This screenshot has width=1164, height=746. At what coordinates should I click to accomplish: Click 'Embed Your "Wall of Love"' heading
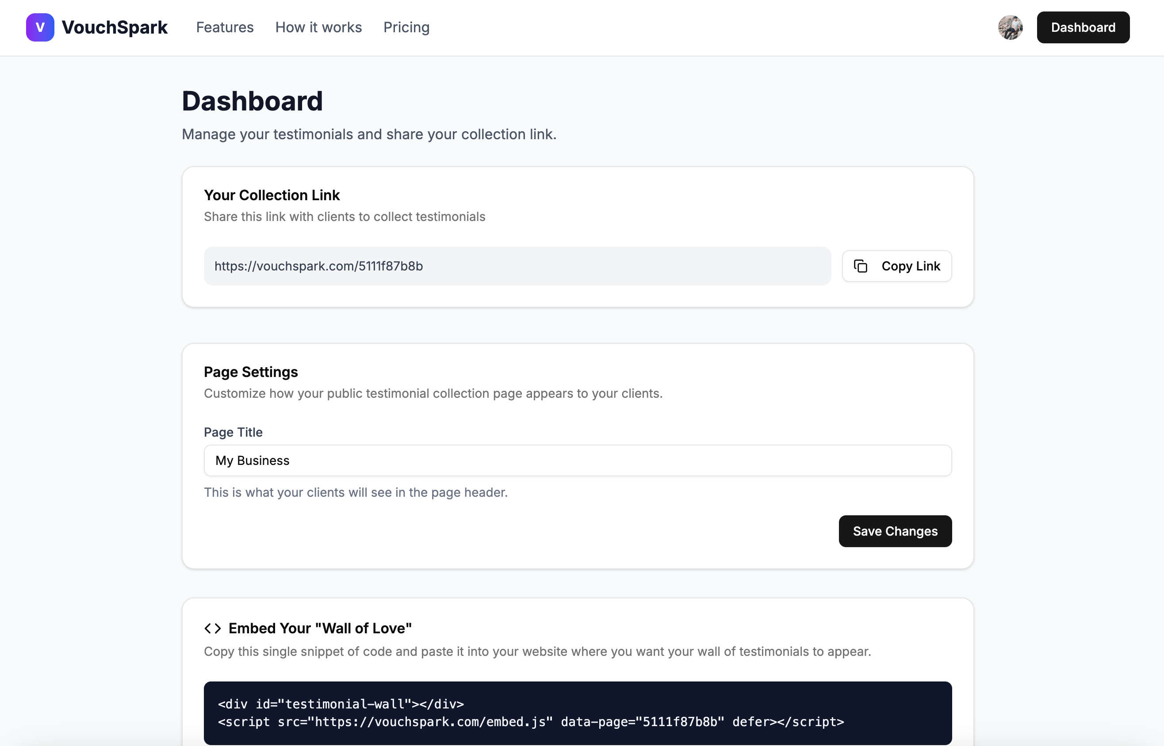(320, 628)
